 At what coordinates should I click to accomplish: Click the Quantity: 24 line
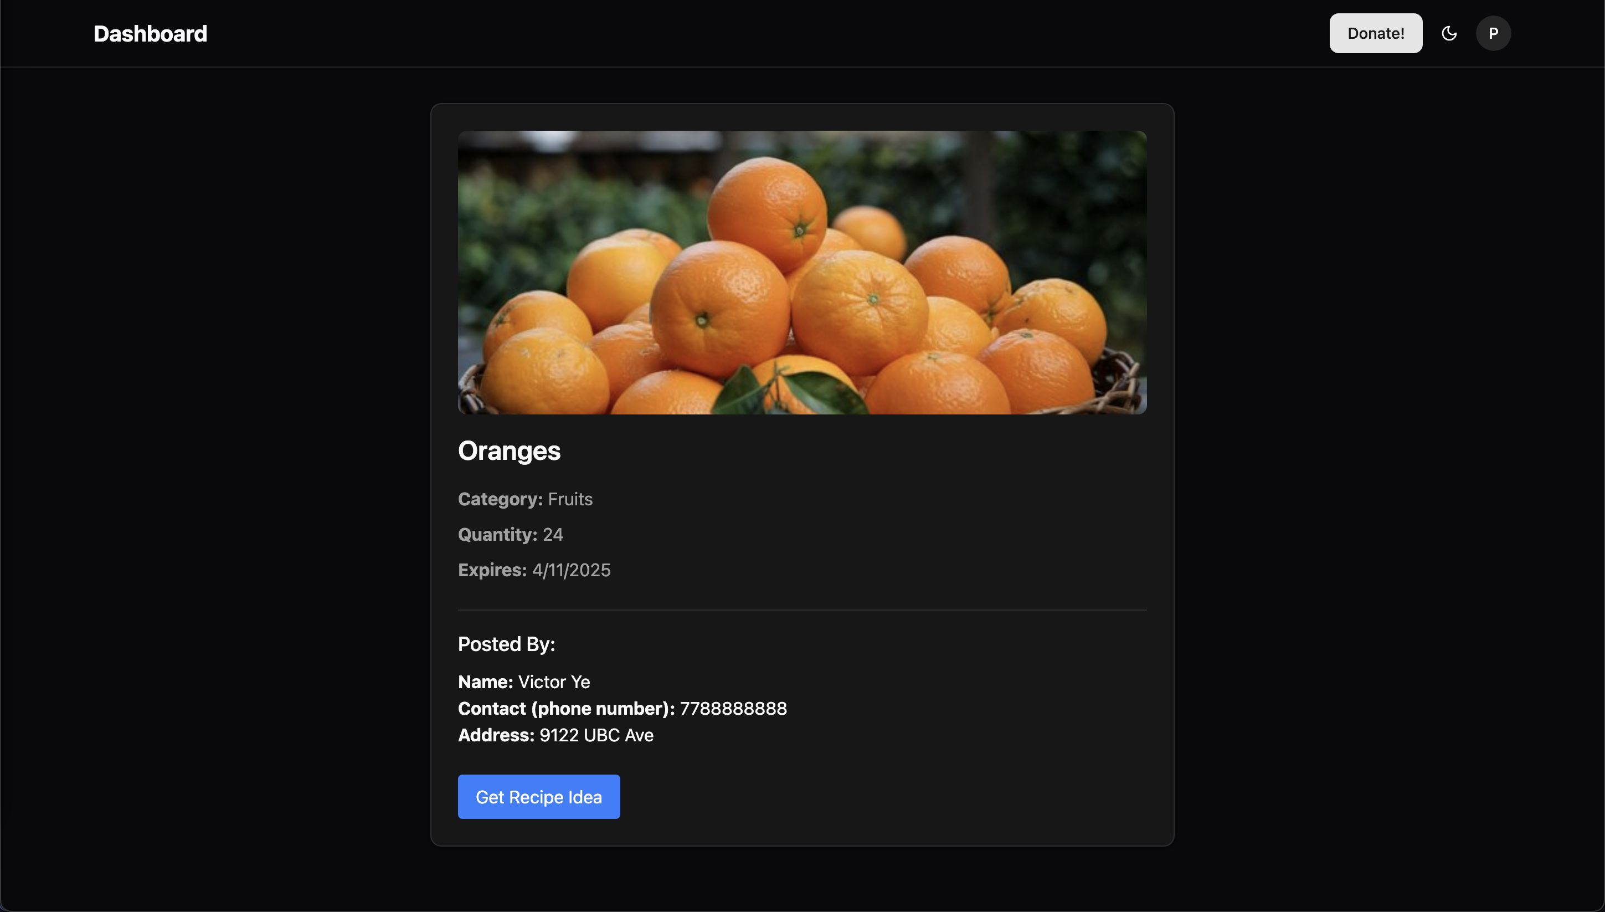(x=511, y=535)
